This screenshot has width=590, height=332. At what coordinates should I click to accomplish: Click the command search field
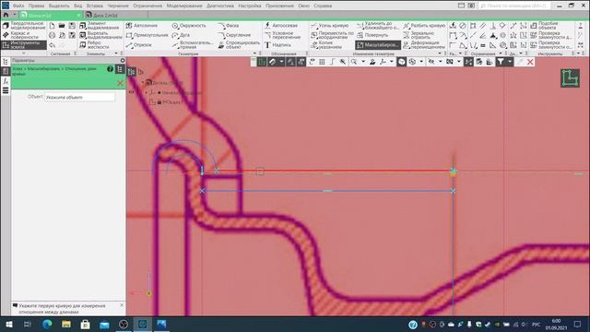tap(514, 6)
